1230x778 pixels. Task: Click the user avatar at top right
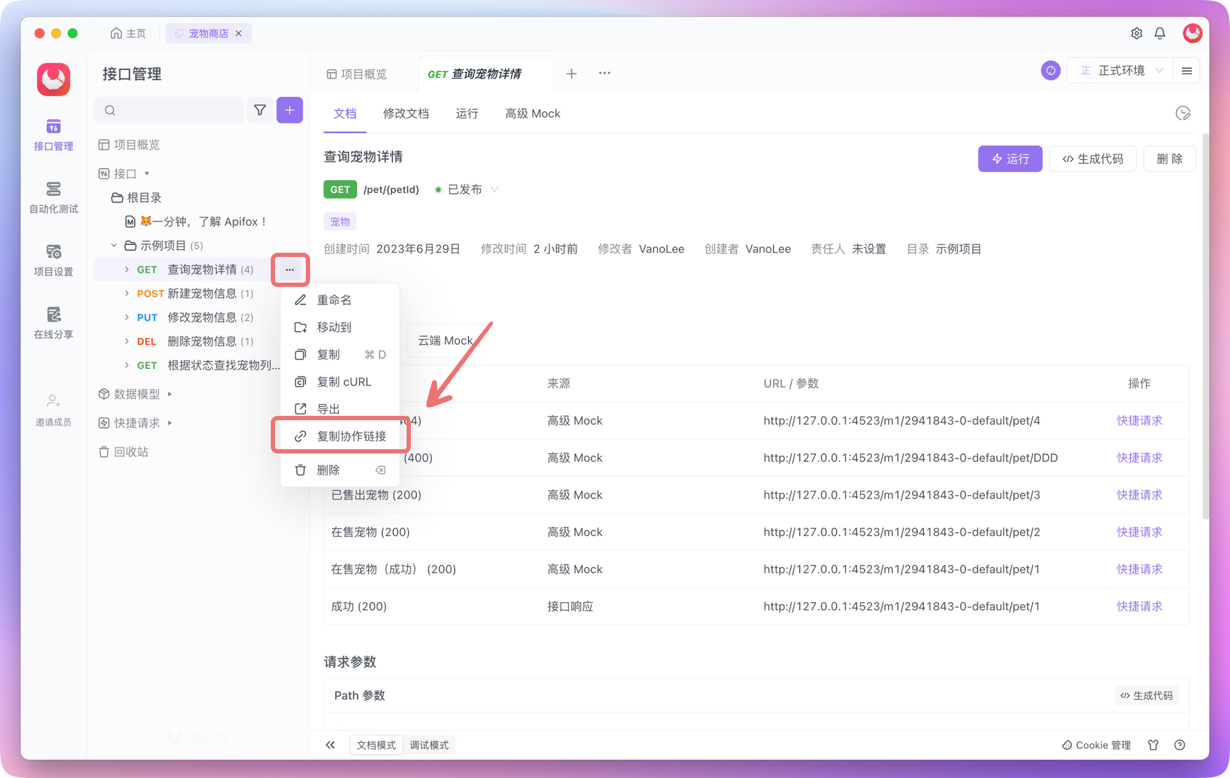click(x=1192, y=33)
